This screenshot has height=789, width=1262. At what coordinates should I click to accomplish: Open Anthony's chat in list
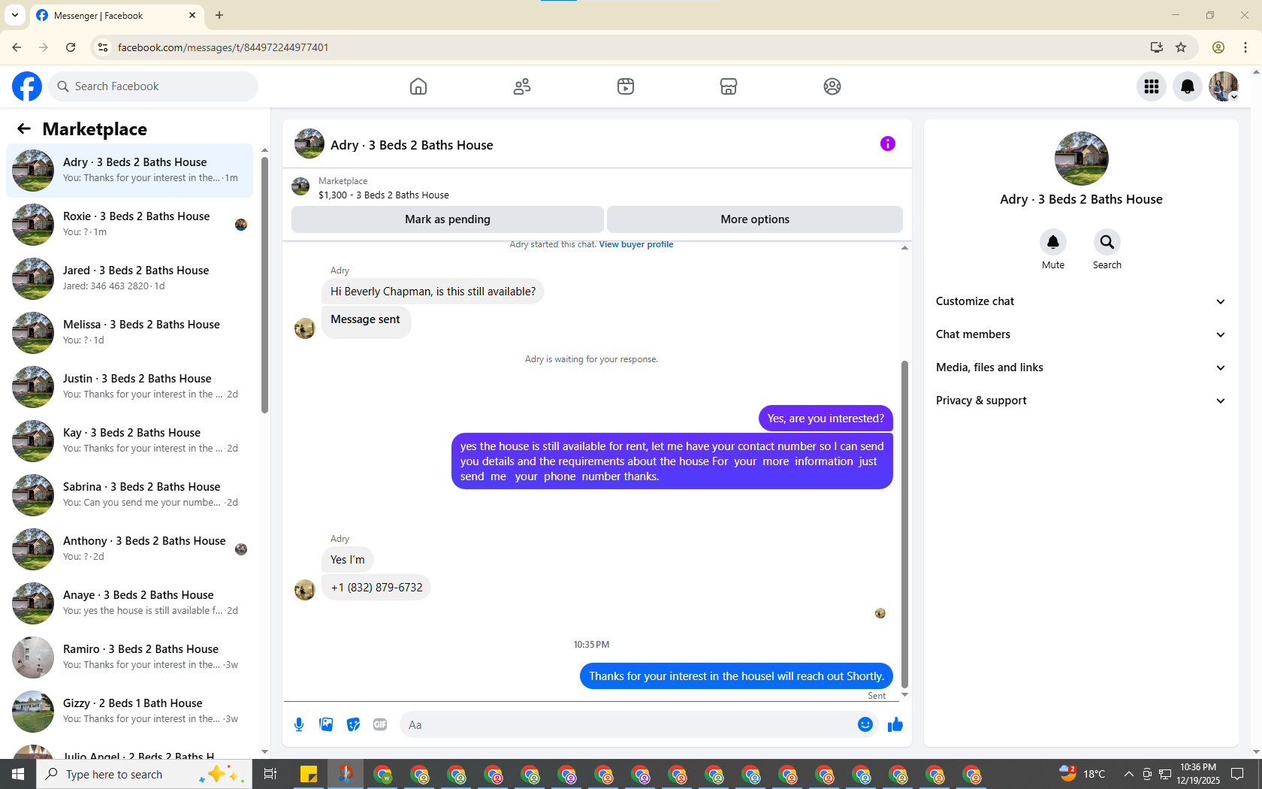point(129,549)
